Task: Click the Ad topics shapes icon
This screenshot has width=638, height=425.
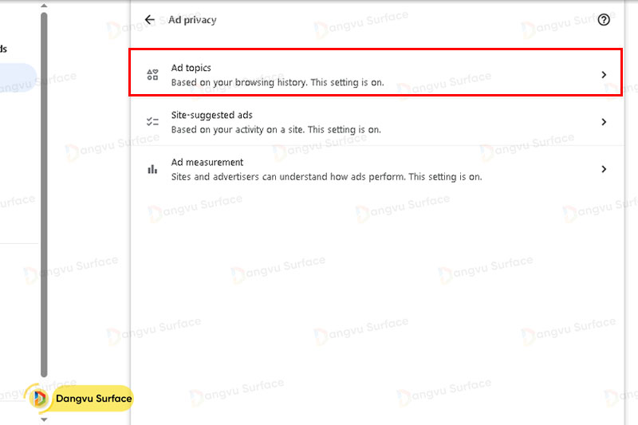Action: 152,75
